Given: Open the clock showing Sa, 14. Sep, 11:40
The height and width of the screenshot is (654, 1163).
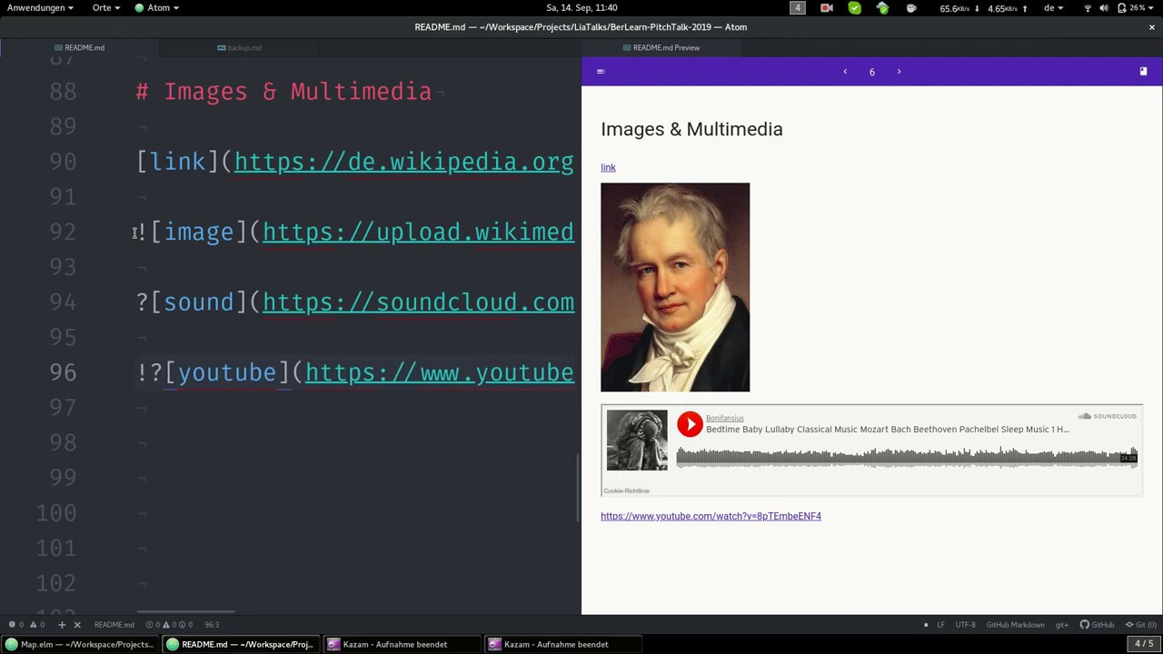Looking at the screenshot, I should 581,8.
